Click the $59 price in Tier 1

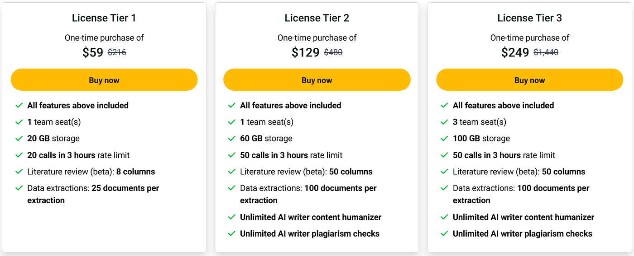[93, 52]
